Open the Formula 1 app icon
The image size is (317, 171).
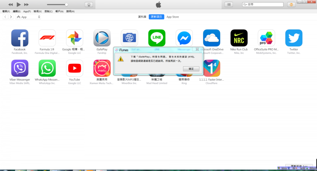point(47,38)
